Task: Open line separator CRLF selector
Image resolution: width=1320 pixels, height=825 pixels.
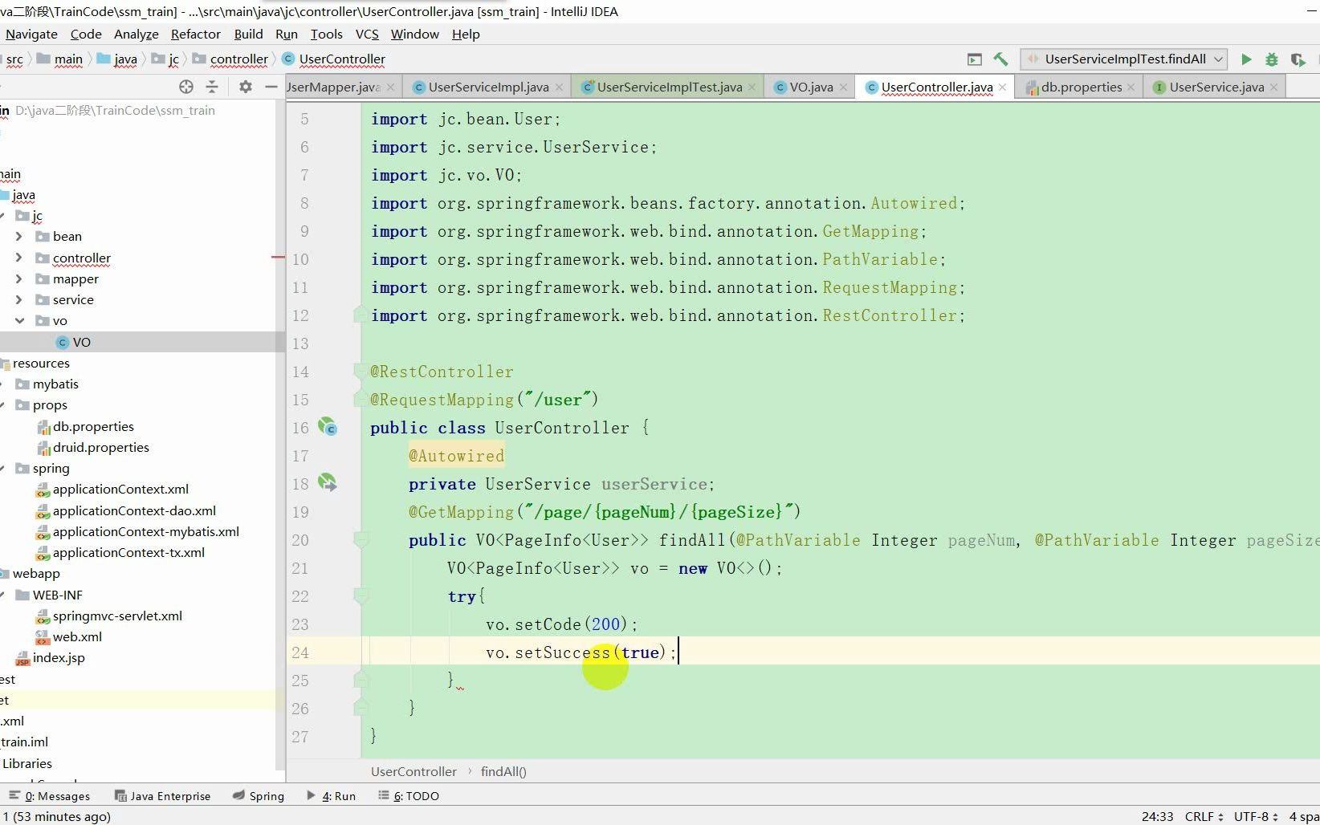Action: 1204,816
